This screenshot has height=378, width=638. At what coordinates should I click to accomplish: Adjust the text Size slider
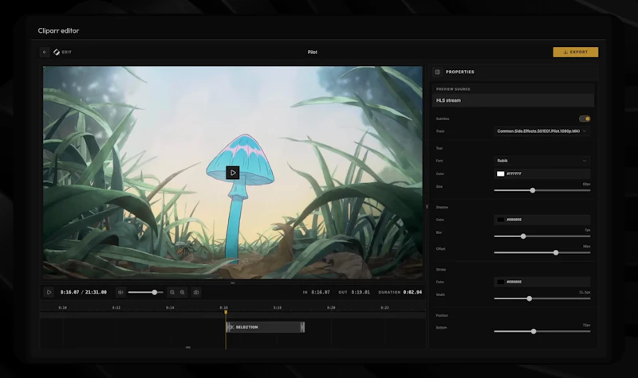(x=542, y=190)
